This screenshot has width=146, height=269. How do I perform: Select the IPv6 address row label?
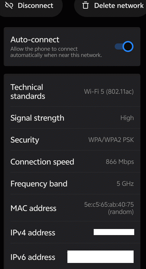coord(33,257)
